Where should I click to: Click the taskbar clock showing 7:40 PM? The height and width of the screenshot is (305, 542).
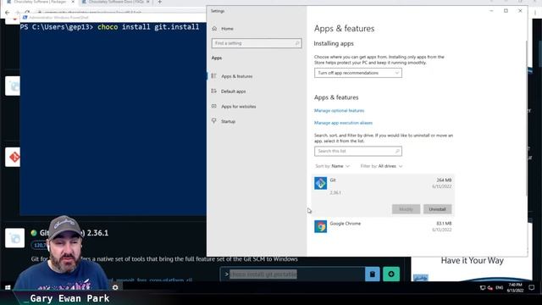click(515, 288)
